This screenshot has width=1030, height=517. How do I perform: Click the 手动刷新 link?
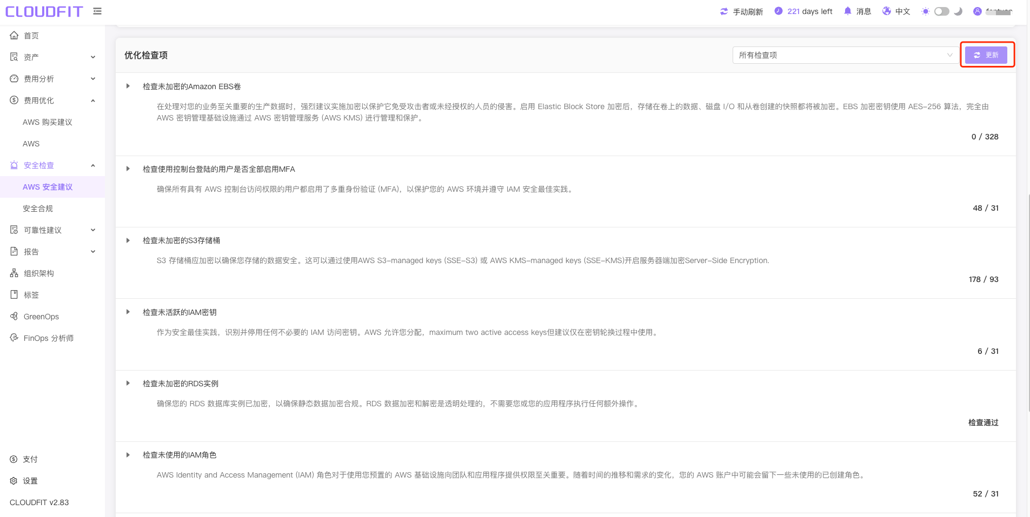click(x=748, y=12)
